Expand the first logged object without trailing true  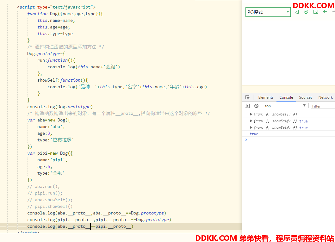(x=251, y=114)
